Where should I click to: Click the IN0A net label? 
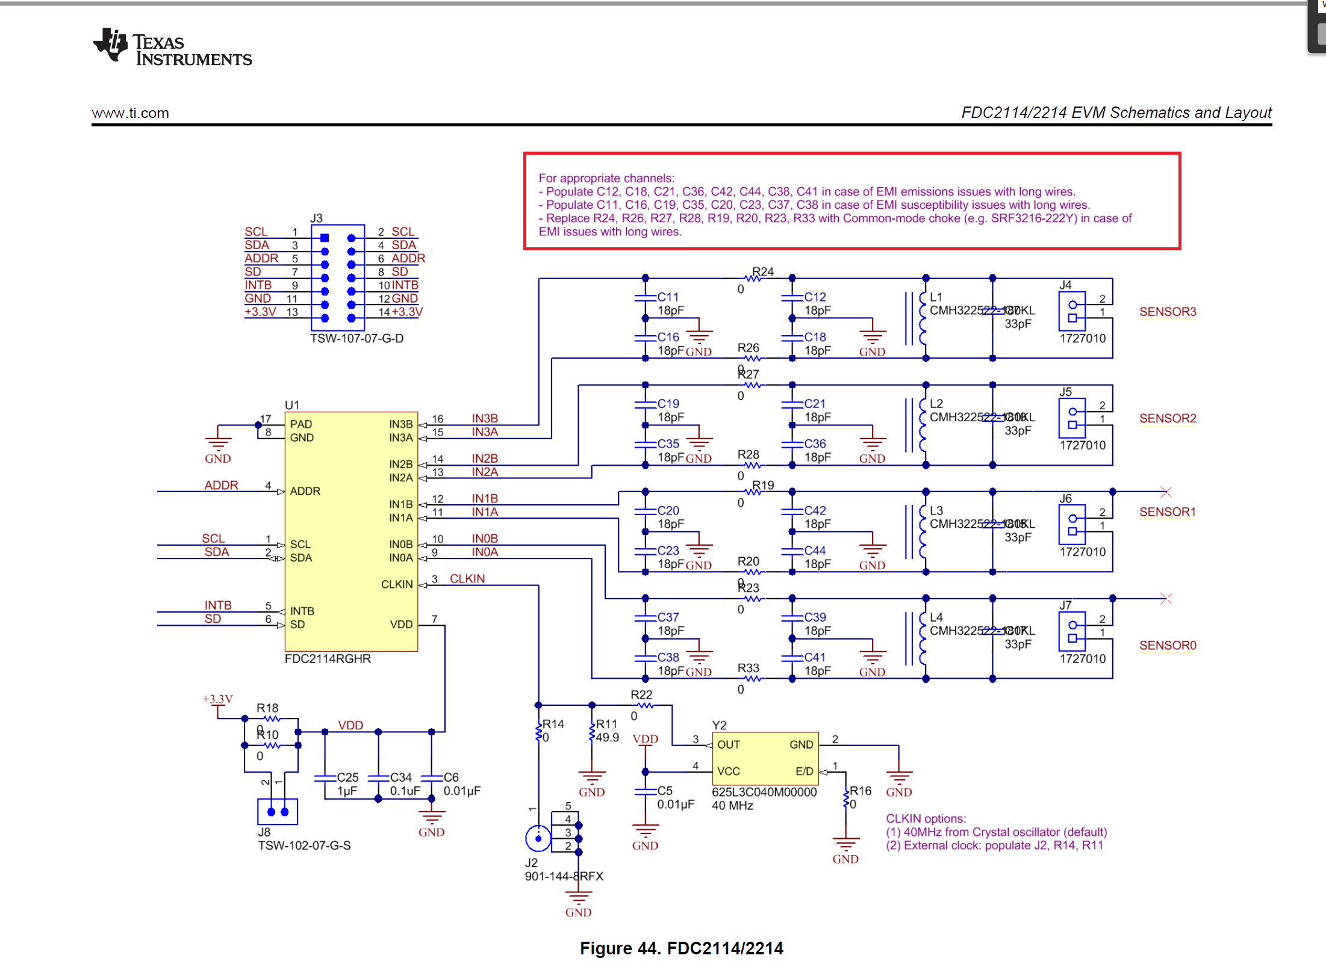coord(485,552)
